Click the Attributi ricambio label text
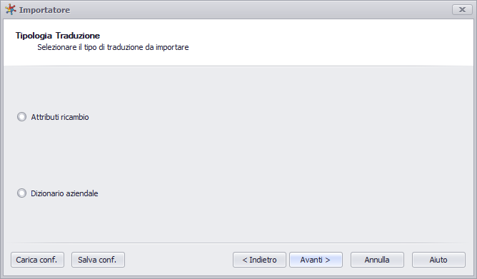Image resolution: width=477 pixels, height=279 pixels. [60, 117]
